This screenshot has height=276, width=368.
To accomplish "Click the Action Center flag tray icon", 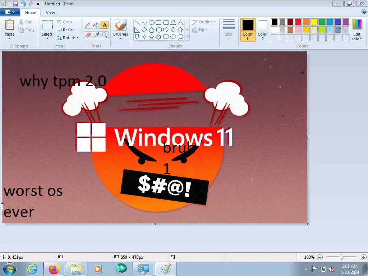I will (x=314, y=269).
